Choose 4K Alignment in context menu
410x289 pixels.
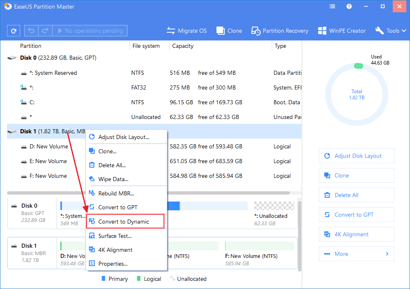coord(127,250)
